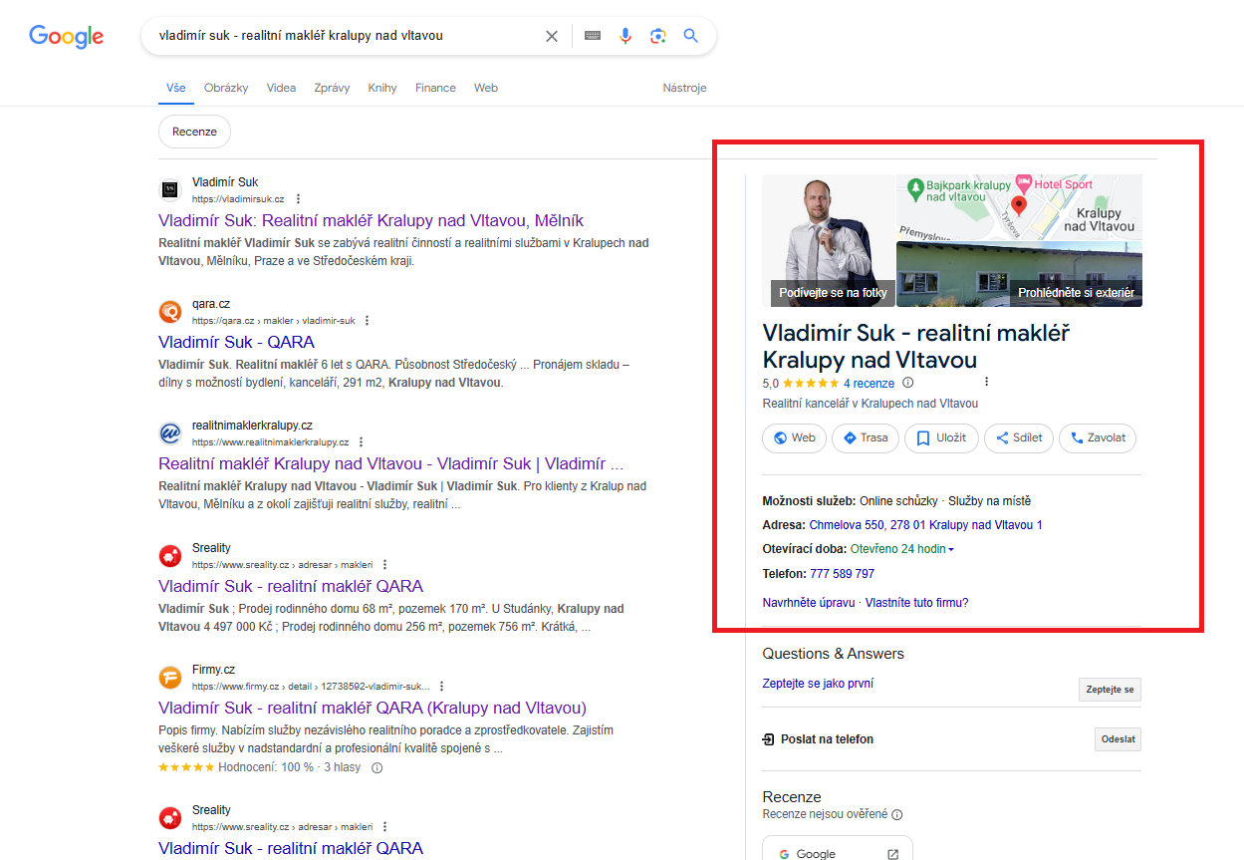
Task: Click the magnifier search submit icon
Action: (690, 36)
